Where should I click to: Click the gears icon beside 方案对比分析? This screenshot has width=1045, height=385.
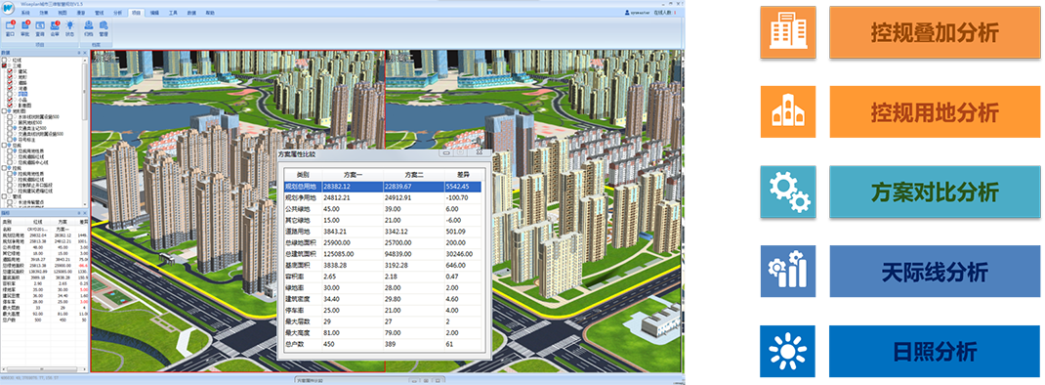click(788, 192)
